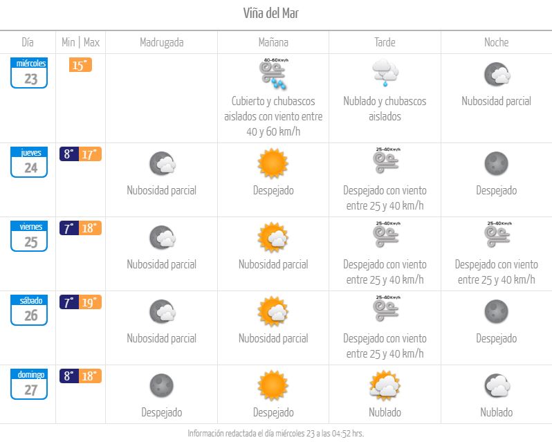Image resolution: width=552 pixels, height=442 pixels.
Task: Click Thursday night clear moon icon
Action: [x=497, y=163]
